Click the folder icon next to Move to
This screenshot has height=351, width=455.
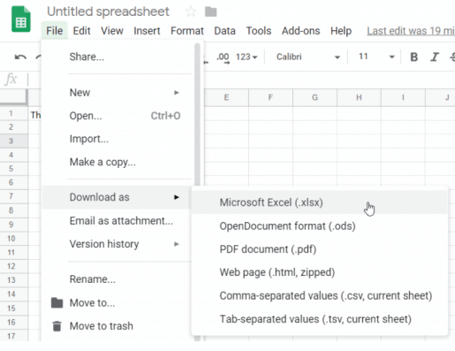tap(57, 302)
